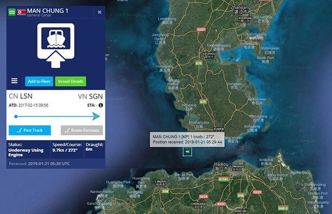Click the vessel photo placeholder icon
Screen dimensions: 332x214
56,45
